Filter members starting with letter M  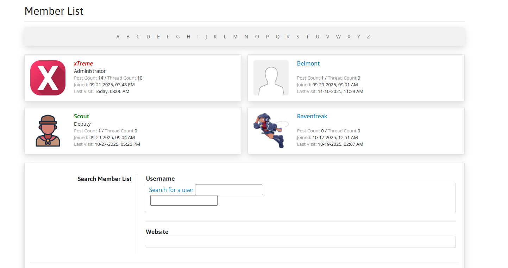[235, 37]
